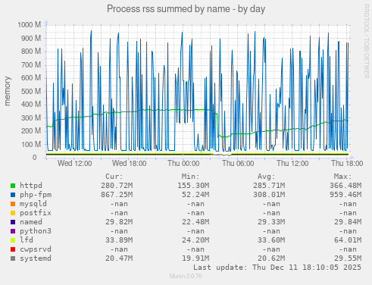Click systemd average value 20.62M
Viewport: 372px width, 285px height.
point(271,258)
